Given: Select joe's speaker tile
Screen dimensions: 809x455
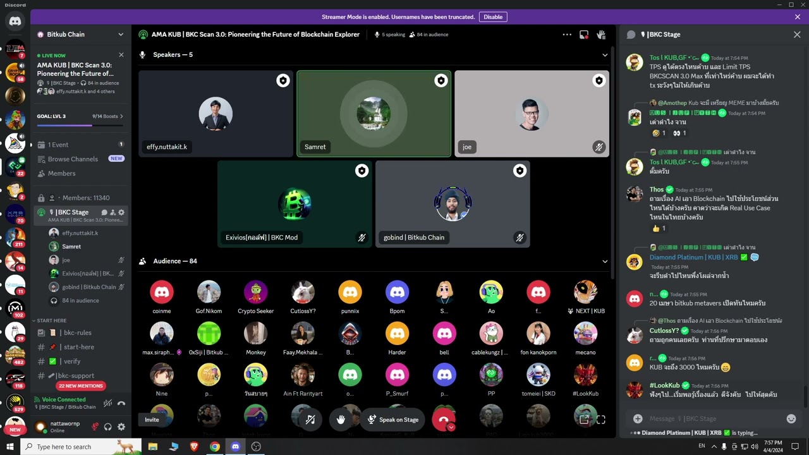Looking at the screenshot, I should click(532, 114).
